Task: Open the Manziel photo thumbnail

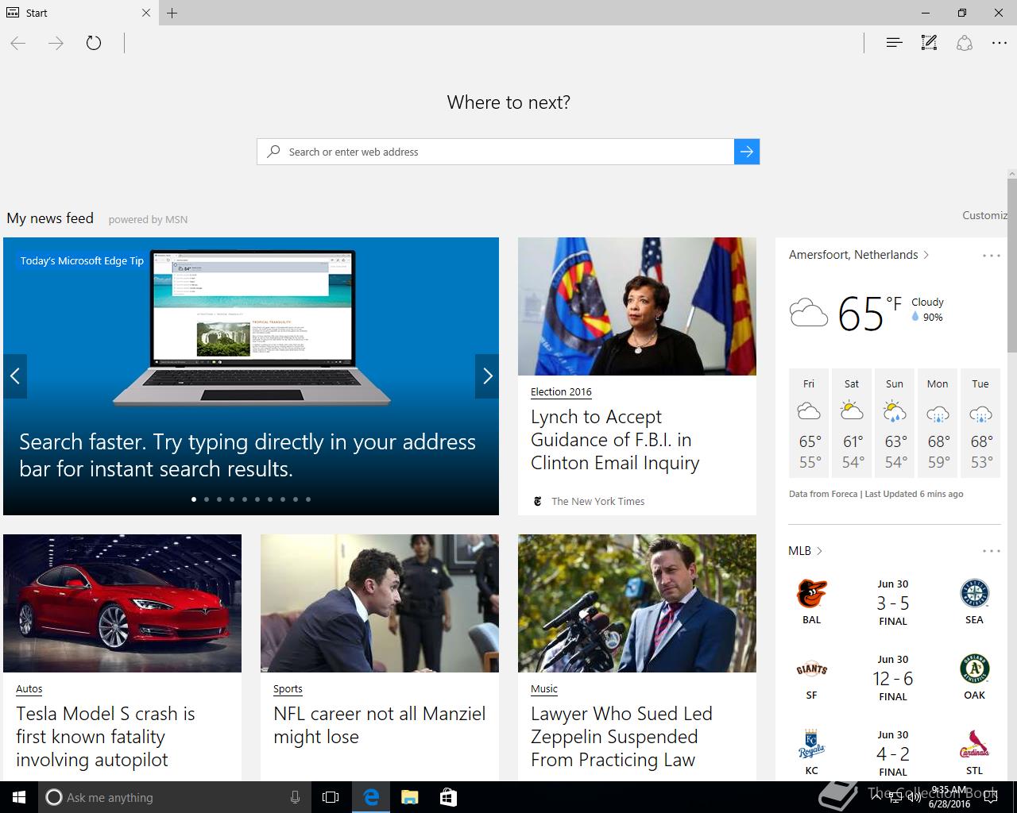Action: coord(380,603)
